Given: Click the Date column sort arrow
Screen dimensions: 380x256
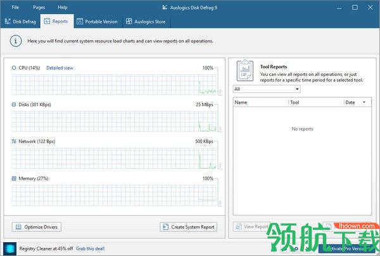Looking at the screenshot, I should [364, 102].
